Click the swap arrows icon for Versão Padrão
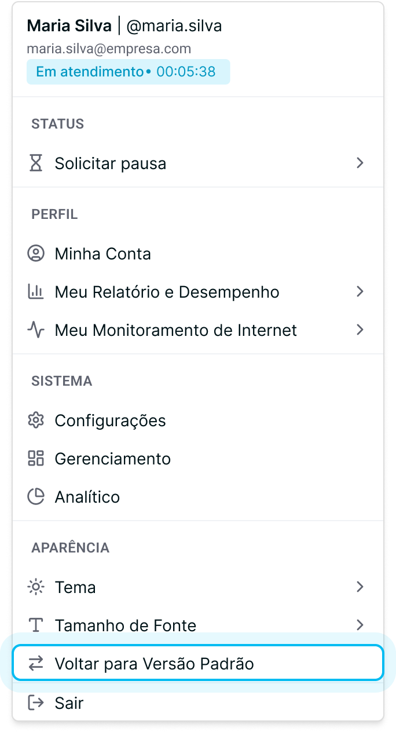 coord(36,664)
